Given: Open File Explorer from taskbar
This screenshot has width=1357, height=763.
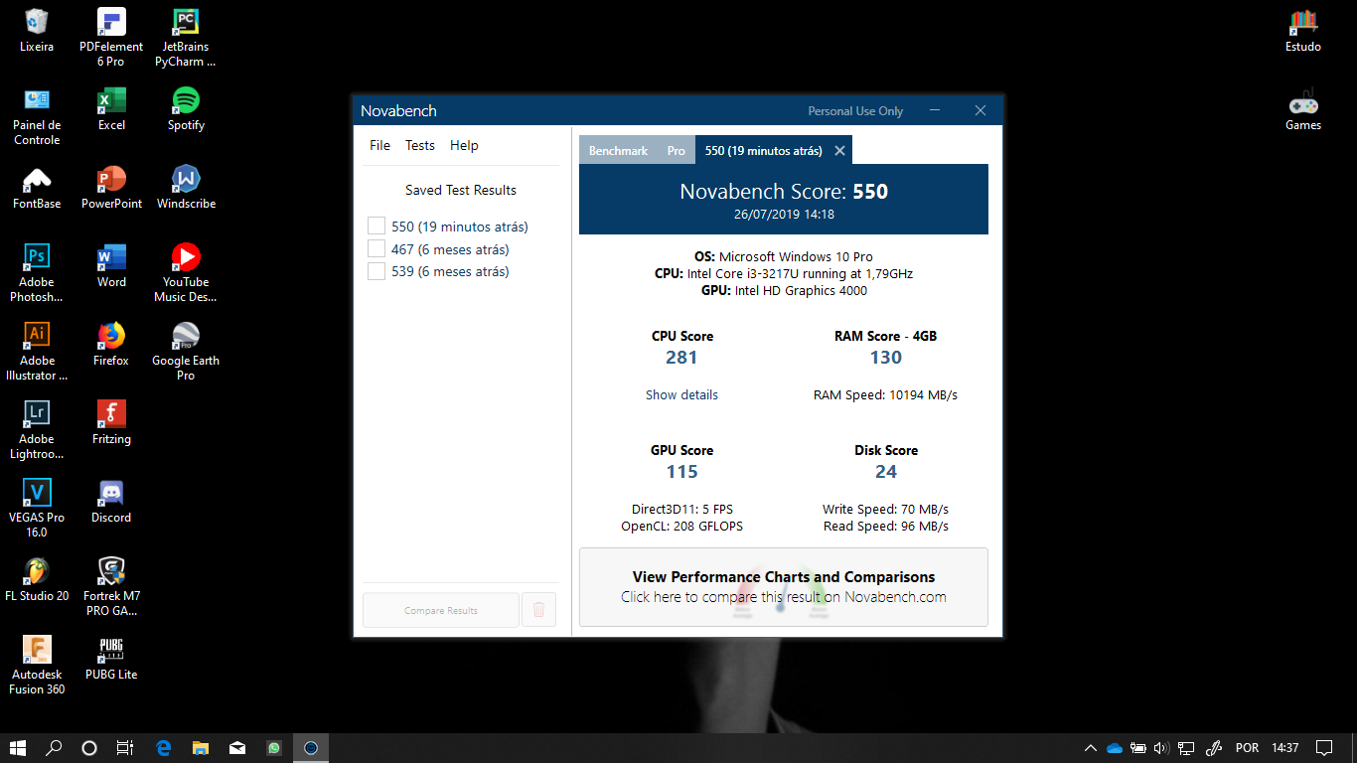Looking at the screenshot, I should coord(201,748).
